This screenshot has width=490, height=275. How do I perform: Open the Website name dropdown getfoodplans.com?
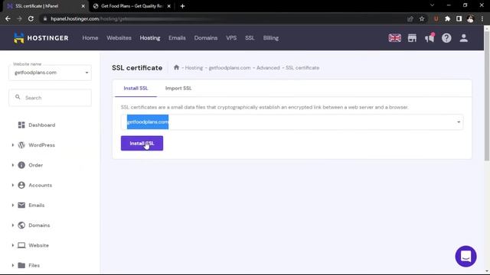point(50,73)
